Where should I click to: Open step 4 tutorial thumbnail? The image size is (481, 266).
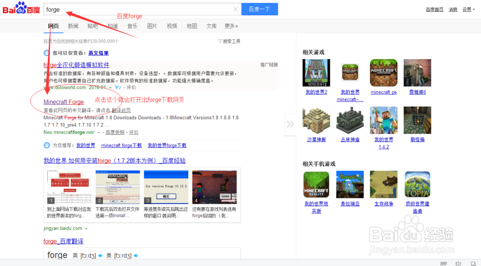[x=215, y=187]
